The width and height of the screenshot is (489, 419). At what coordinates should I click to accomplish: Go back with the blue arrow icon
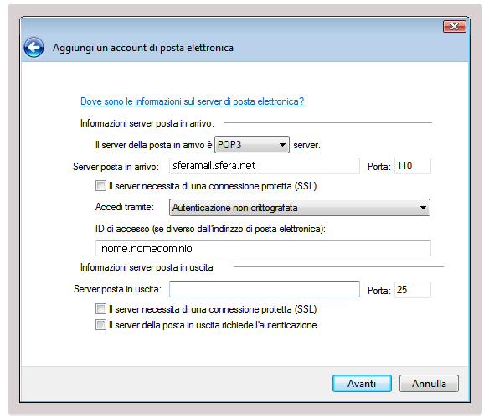pyautogui.click(x=33, y=48)
